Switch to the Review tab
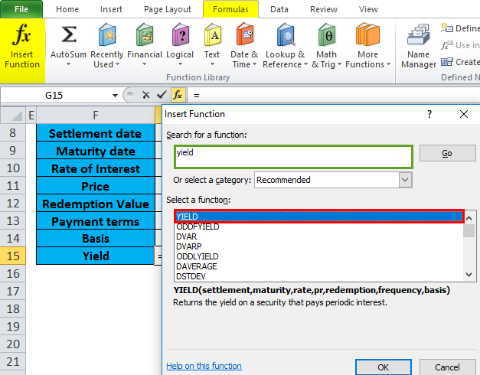This screenshot has width=480, height=375. click(324, 9)
